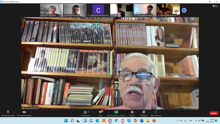Open the Reactions (Реакции) emoji icon
The image size is (220, 124).
[x=144, y=112]
